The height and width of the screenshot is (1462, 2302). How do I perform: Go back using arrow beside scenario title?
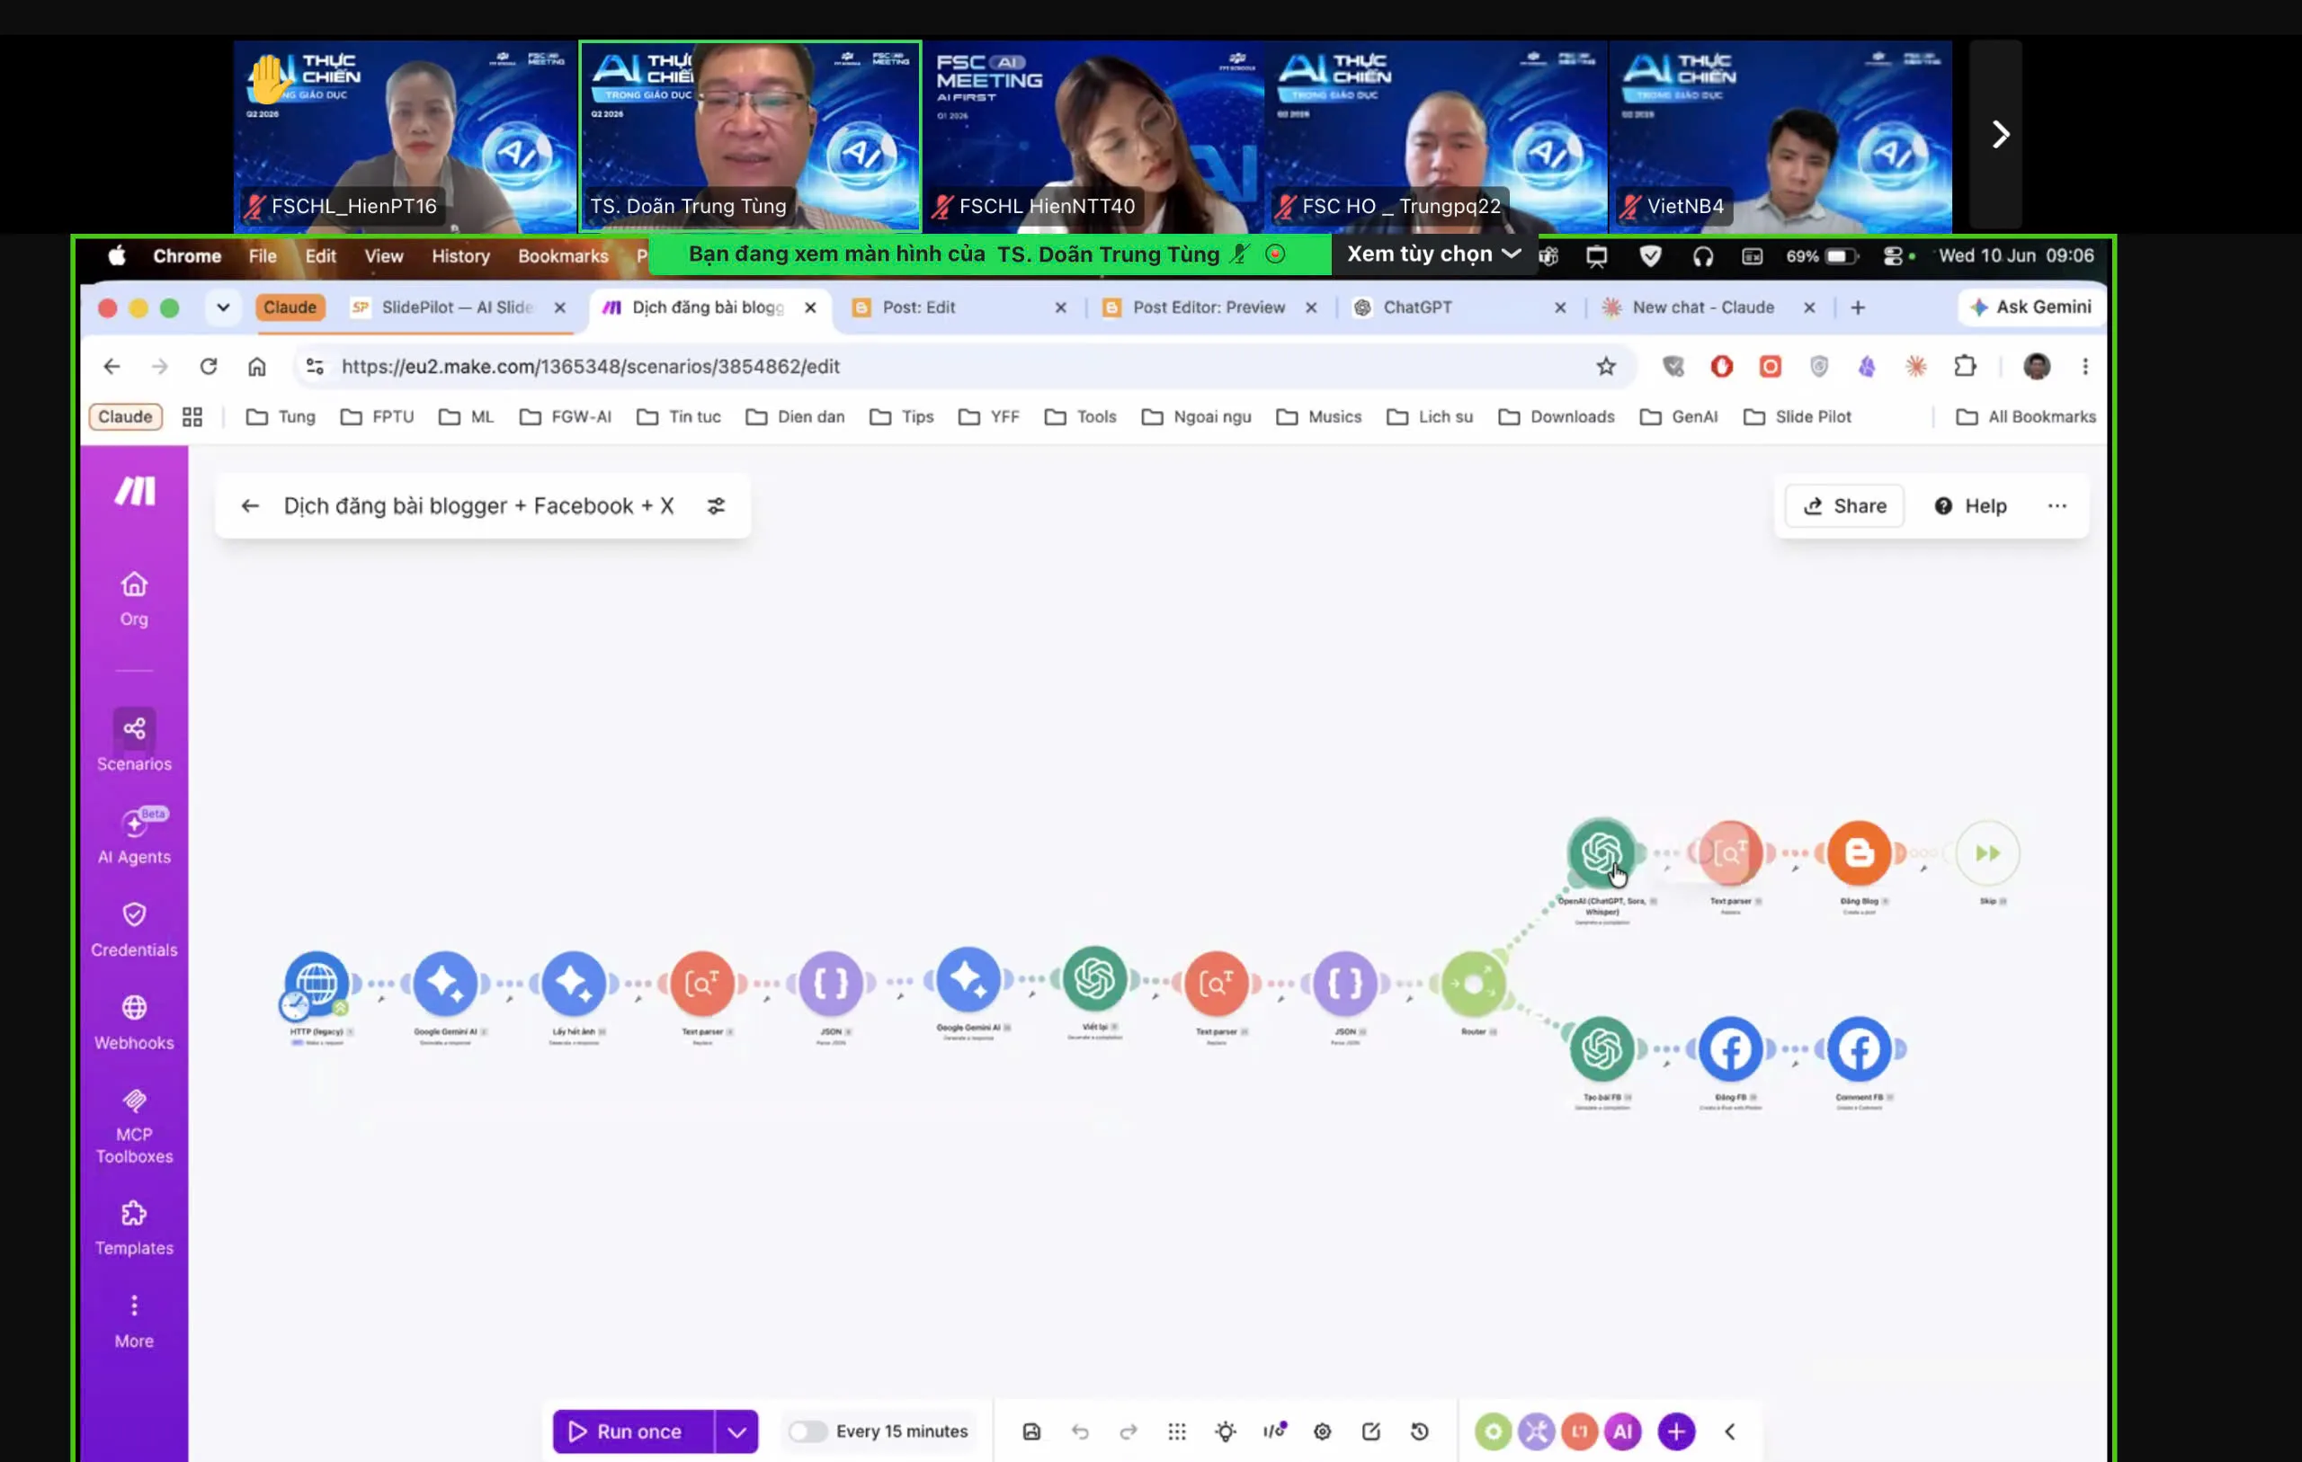tap(251, 506)
